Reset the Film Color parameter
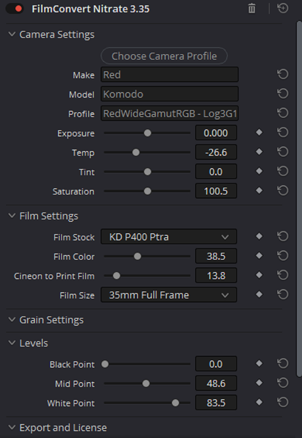The height and width of the screenshot is (438, 302). 283,256
